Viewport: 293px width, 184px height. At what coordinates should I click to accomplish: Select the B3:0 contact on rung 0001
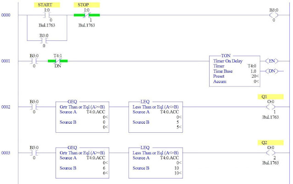34,61
